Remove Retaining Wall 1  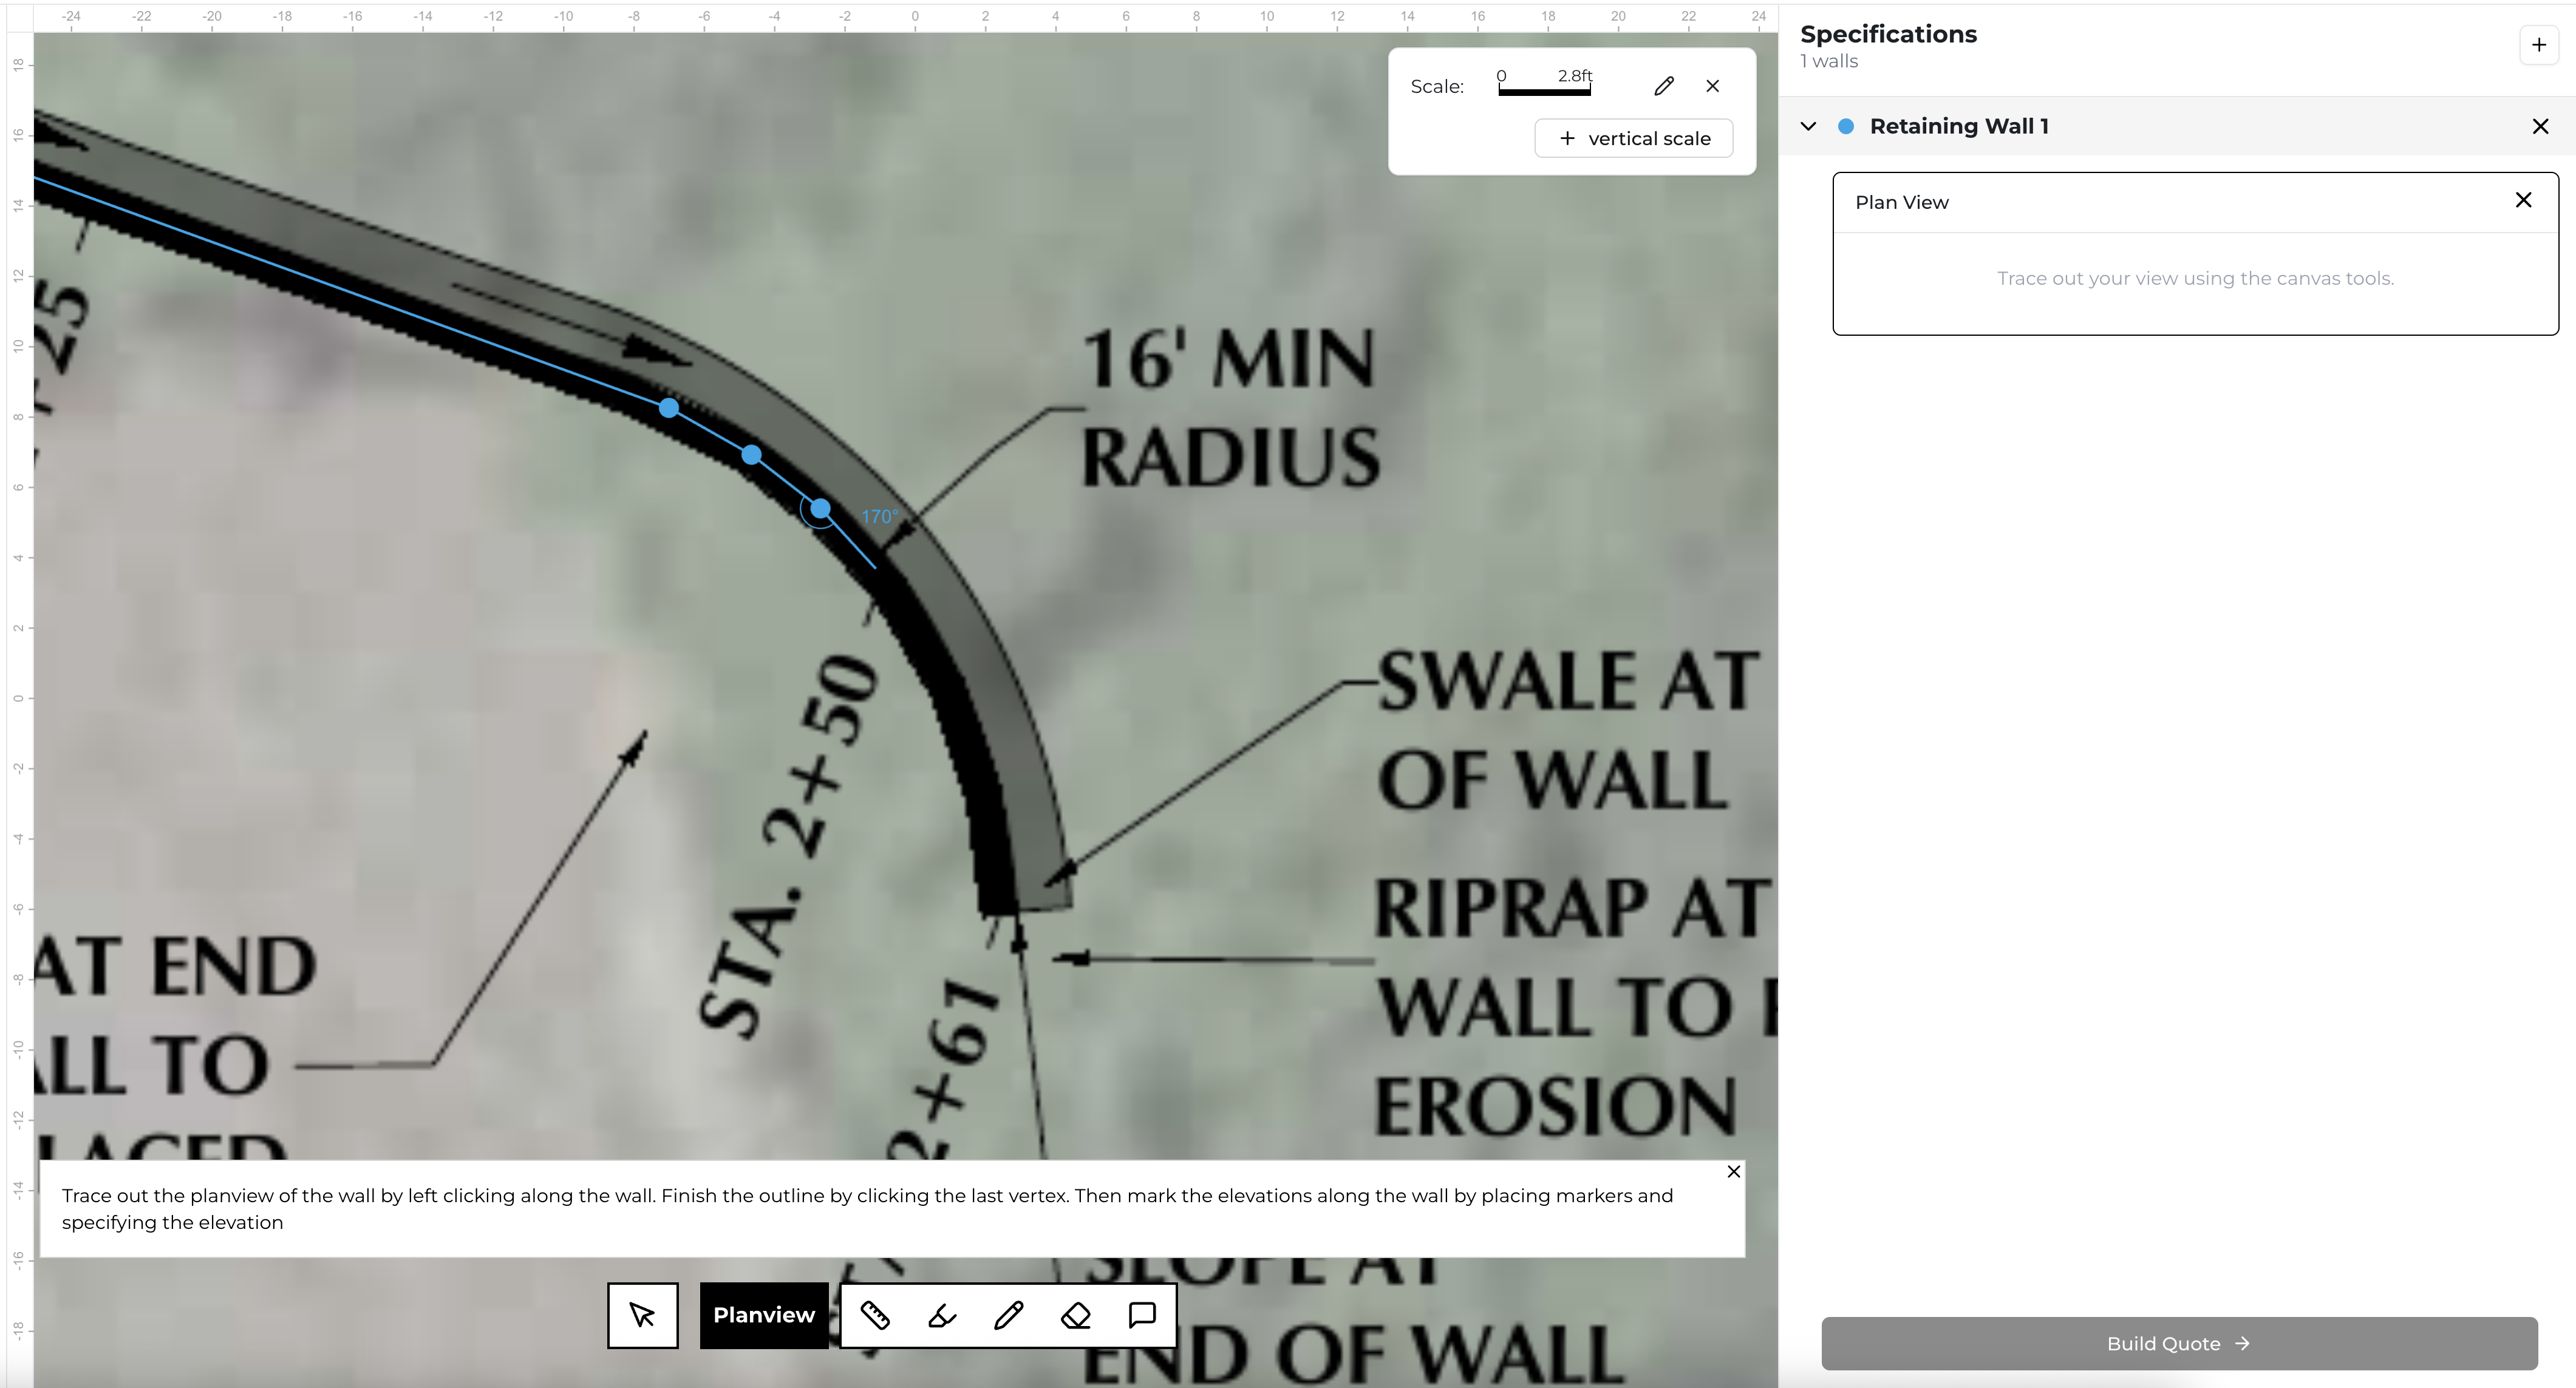coord(2540,126)
